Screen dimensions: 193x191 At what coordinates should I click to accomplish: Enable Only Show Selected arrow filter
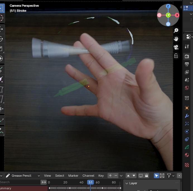coord(156,176)
